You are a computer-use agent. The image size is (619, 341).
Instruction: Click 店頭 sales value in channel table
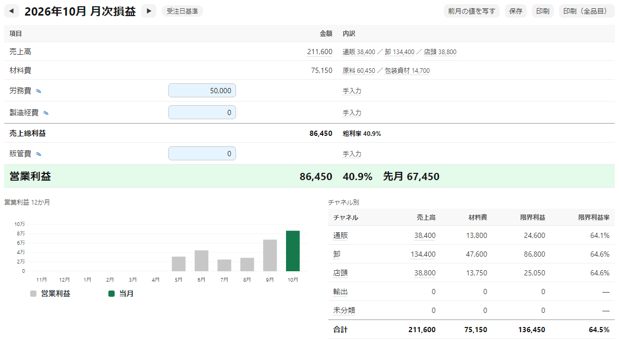425,273
